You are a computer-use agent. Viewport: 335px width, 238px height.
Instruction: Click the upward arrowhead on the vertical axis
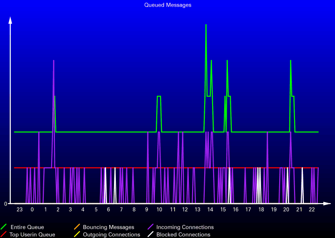pyautogui.click(x=10, y=20)
